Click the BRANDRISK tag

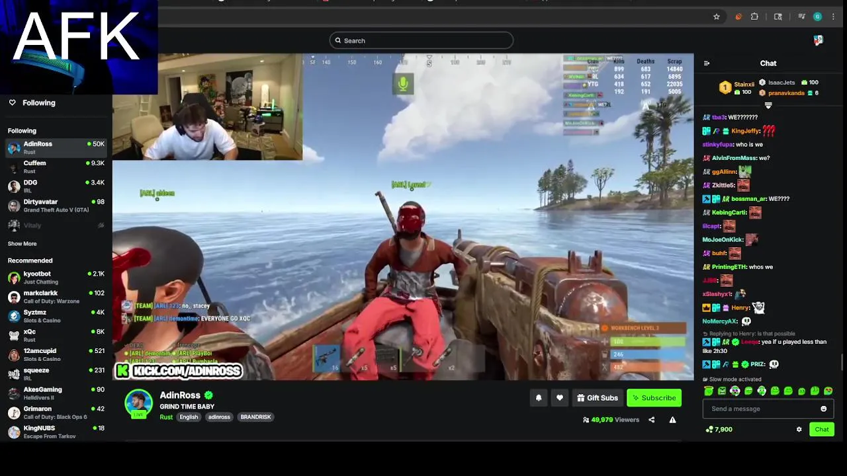(x=255, y=417)
